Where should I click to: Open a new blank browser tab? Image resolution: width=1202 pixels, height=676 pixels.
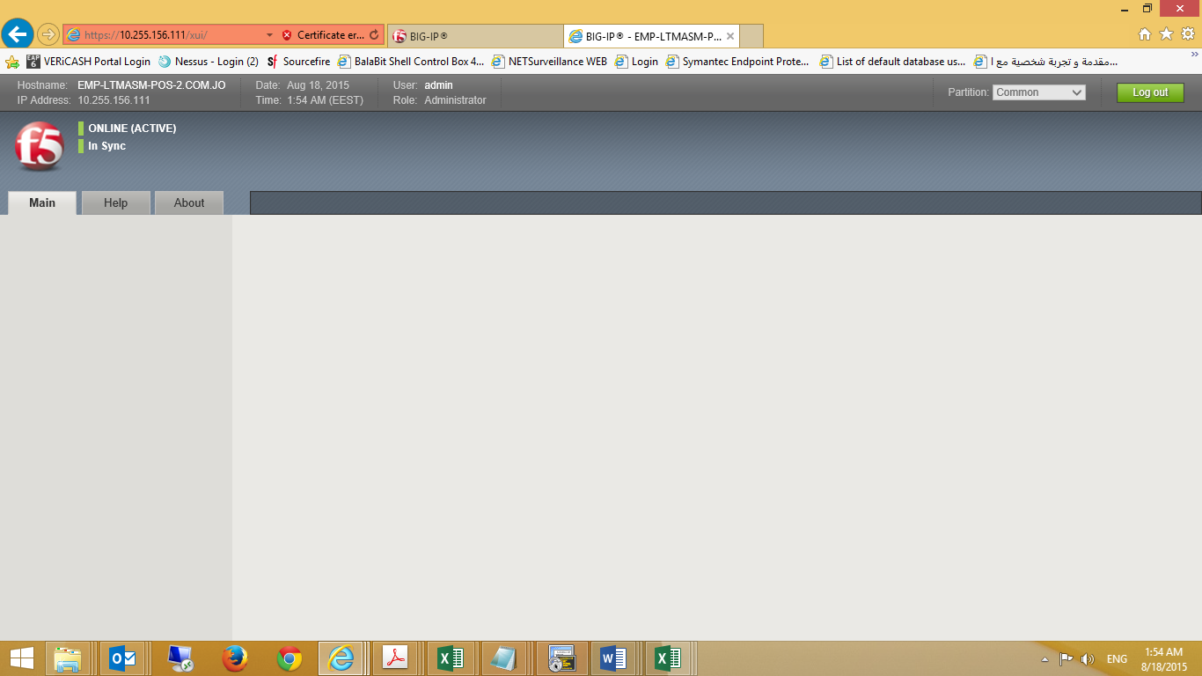[751, 36]
